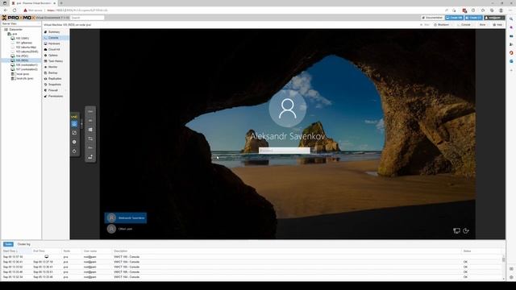The width and height of the screenshot is (516, 290).
Task: Click Start VM button
Action: click(x=425, y=25)
